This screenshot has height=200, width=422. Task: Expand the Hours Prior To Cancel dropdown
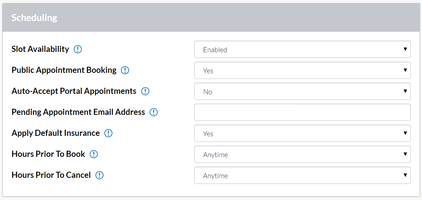coord(303,175)
